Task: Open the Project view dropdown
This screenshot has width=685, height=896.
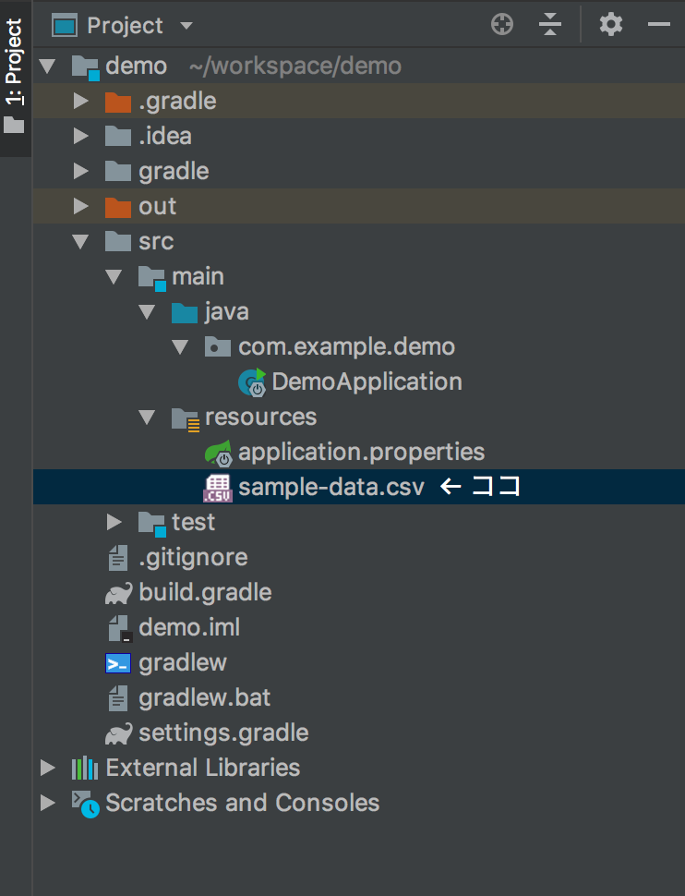Action: coord(186,25)
